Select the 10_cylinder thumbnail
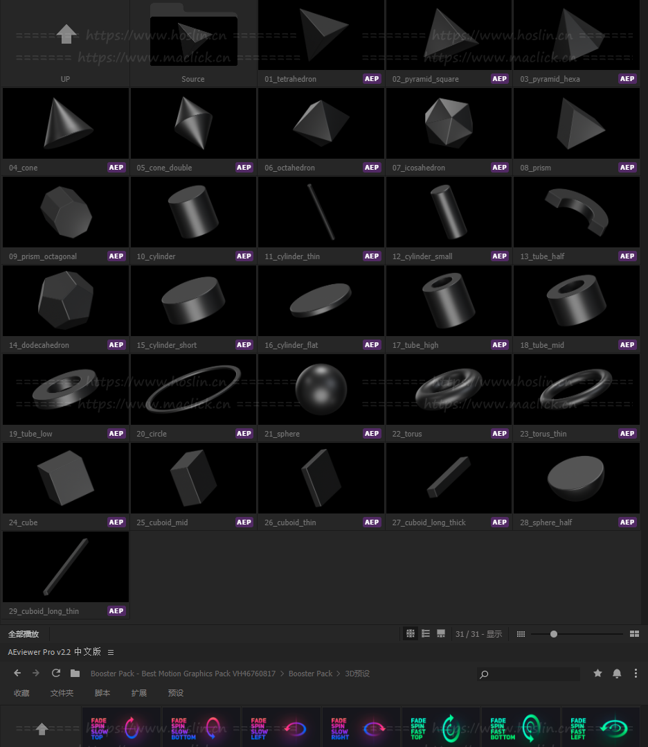 (193, 212)
